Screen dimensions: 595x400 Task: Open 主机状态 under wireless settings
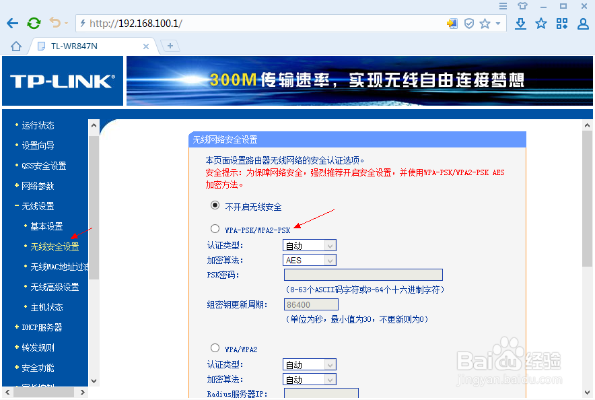(x=46, y=307)
